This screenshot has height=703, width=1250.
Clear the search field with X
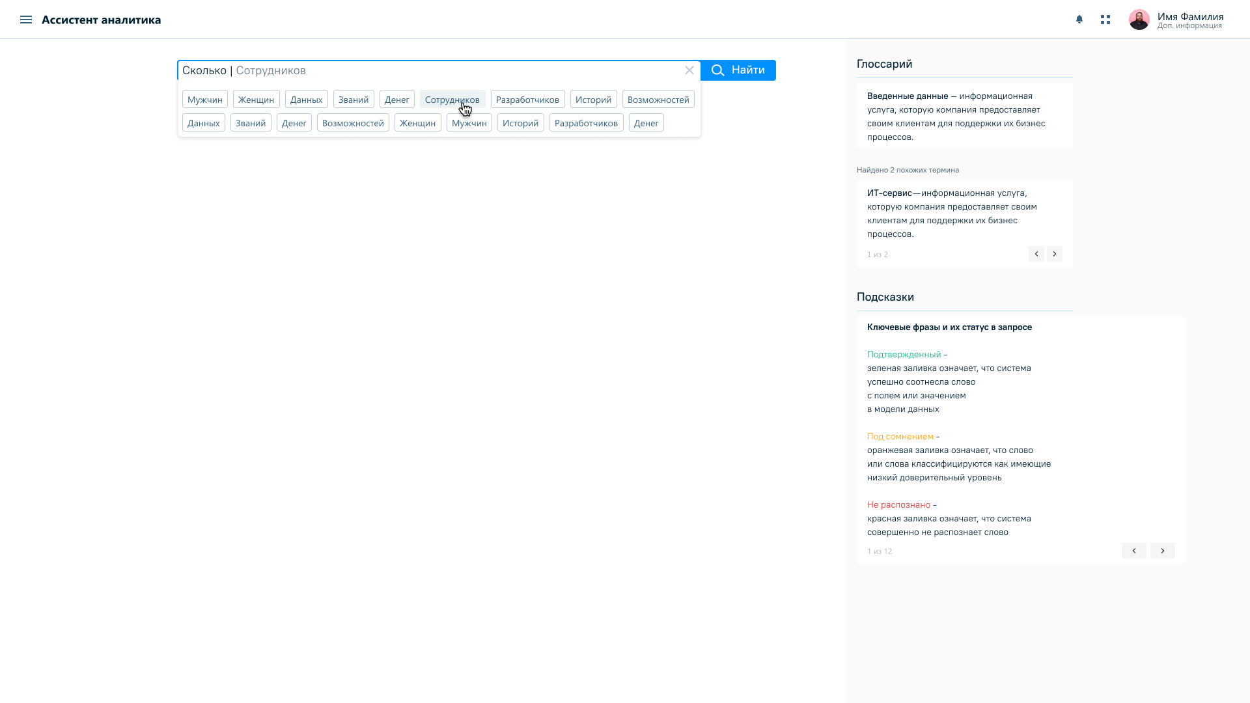689,70
